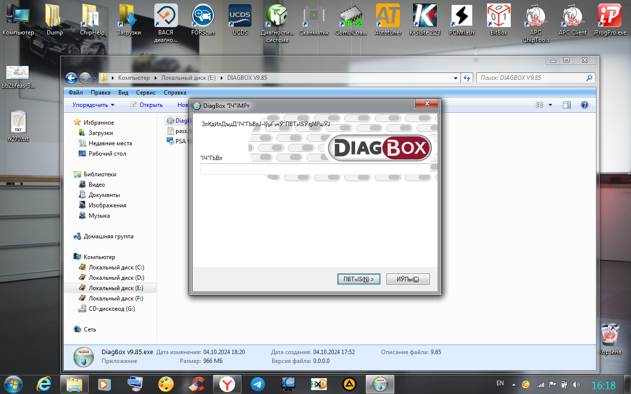
Task: Open the HxD hex editor taskbar icon
Action: [319, 384]
